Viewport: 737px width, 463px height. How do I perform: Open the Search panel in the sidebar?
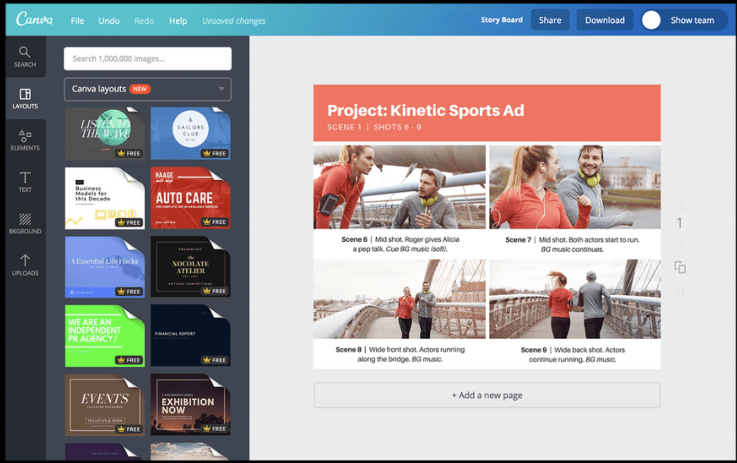pyautogui.click(x=25, y=57)
